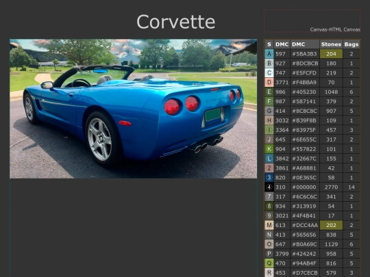This screenshot has height=277, width=370.
Task: Click hex value #B39F8B
Action: [x=304, y=120]
